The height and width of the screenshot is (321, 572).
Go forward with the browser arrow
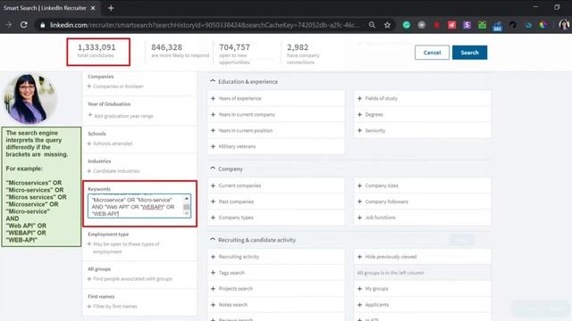pyautogui.click(x=8, y=25)
